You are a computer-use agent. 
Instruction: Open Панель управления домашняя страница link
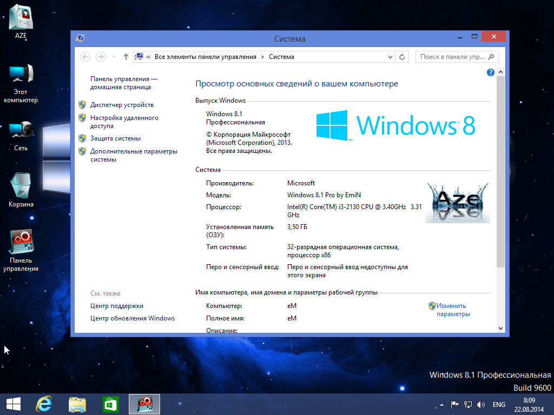(124, 83)
